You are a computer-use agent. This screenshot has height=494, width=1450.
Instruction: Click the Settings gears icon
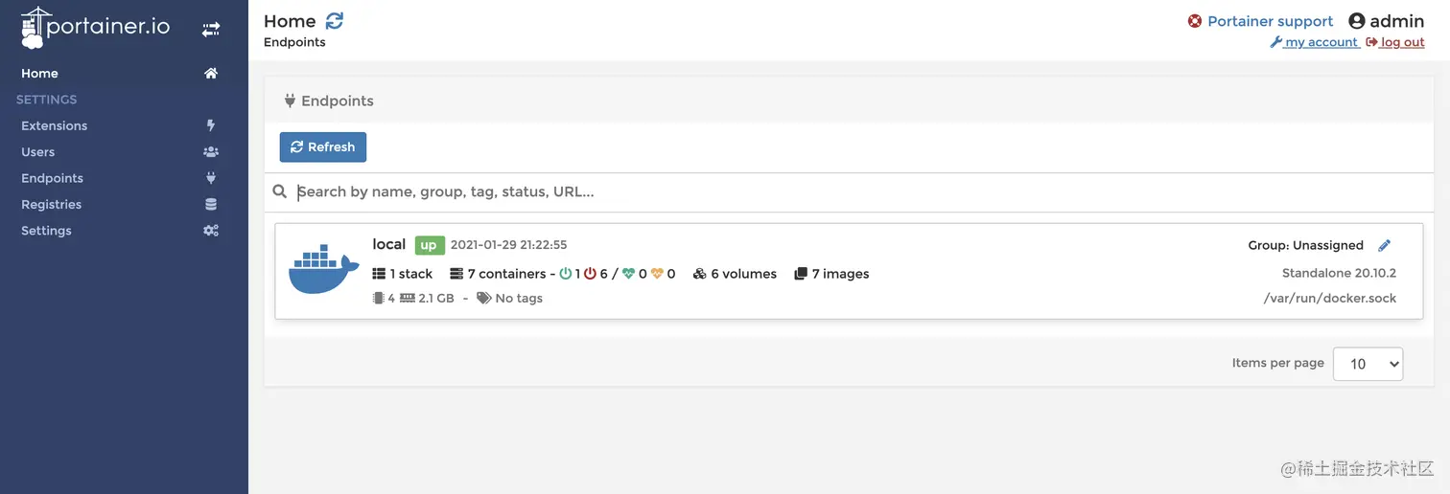point(211,231)
